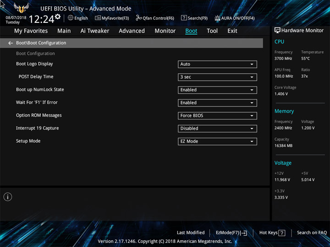330x247 pixels.
Task: Click the AURA light bulb icon
Action: 217,18
